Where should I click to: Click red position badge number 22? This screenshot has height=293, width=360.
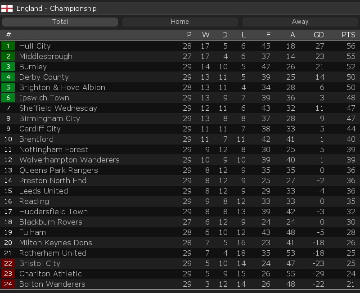pos(8,263)
